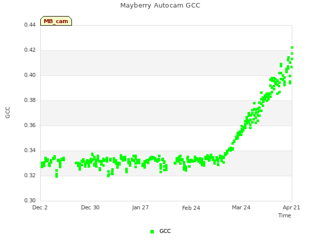The width and height of the screenshot is (322, 241).
Task: Click the Apr 21 x-axis label
Action: (x=291, y=207)
